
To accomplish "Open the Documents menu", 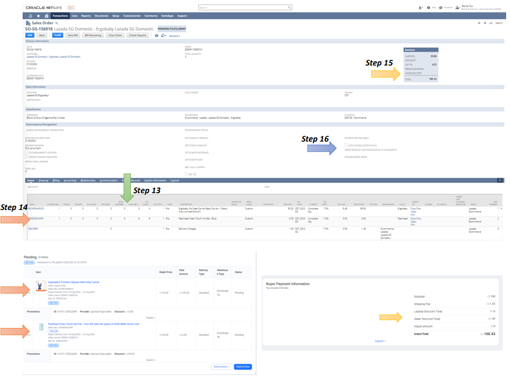I will point(102,16).
